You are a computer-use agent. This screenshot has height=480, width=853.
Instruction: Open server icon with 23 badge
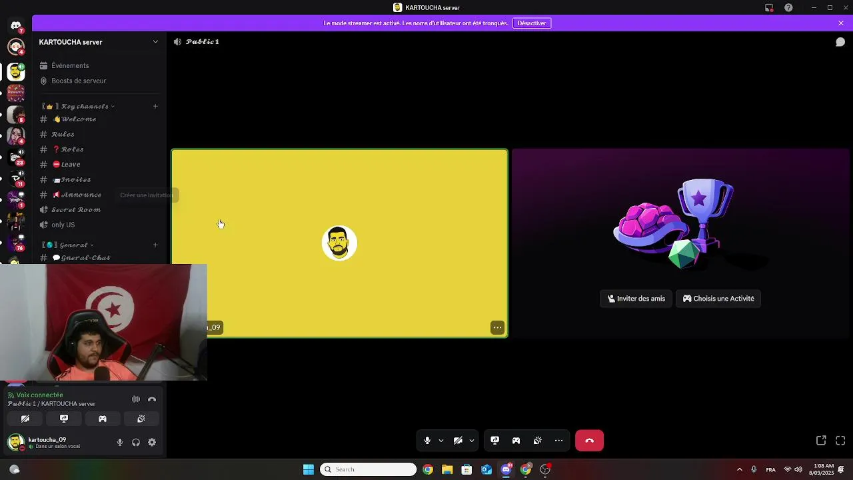click(16, 157)
